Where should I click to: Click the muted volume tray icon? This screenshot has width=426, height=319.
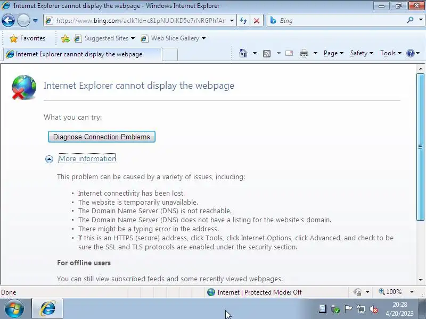[374, 309]
